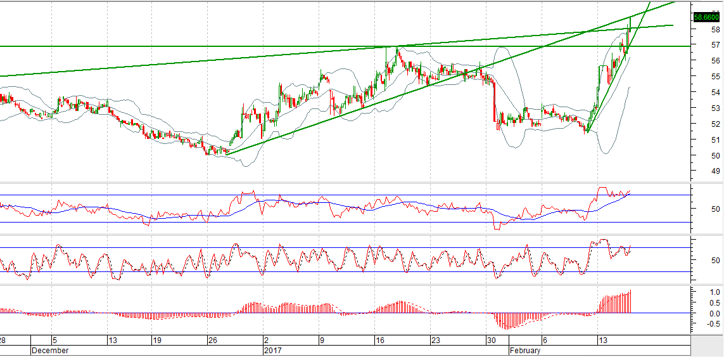Click the current price label 58.6600
Screen dimensions: 724x357
[706, 18]
